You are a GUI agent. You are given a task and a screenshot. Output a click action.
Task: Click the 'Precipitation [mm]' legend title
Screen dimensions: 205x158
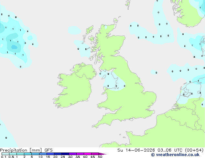[x=21, y=150]
